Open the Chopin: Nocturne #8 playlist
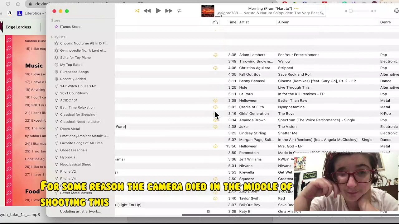Image resolution: width=399 pixels, height=224 pixels. [x=84, y=43]
